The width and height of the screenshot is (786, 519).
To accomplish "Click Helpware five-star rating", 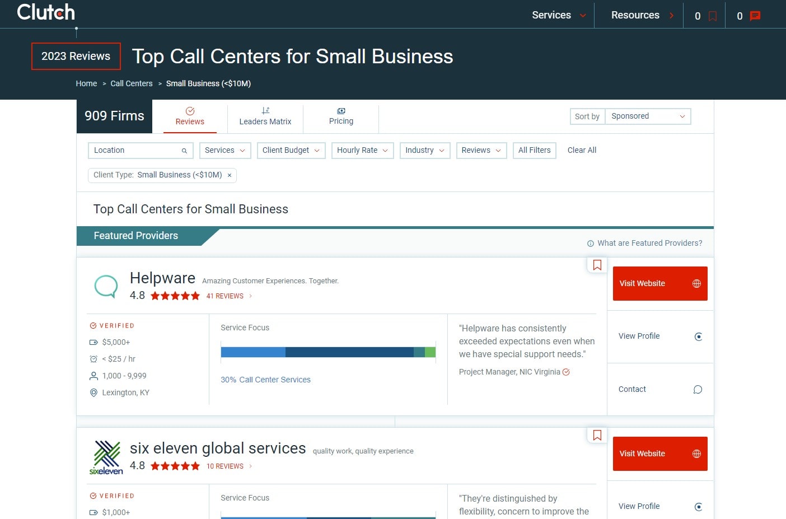I will [x=175, y=296].
